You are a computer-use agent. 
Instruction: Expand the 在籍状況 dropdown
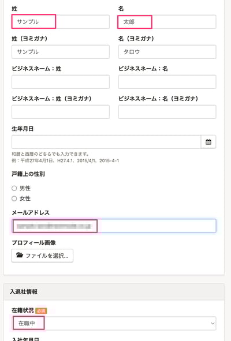[x=114, y=323]
